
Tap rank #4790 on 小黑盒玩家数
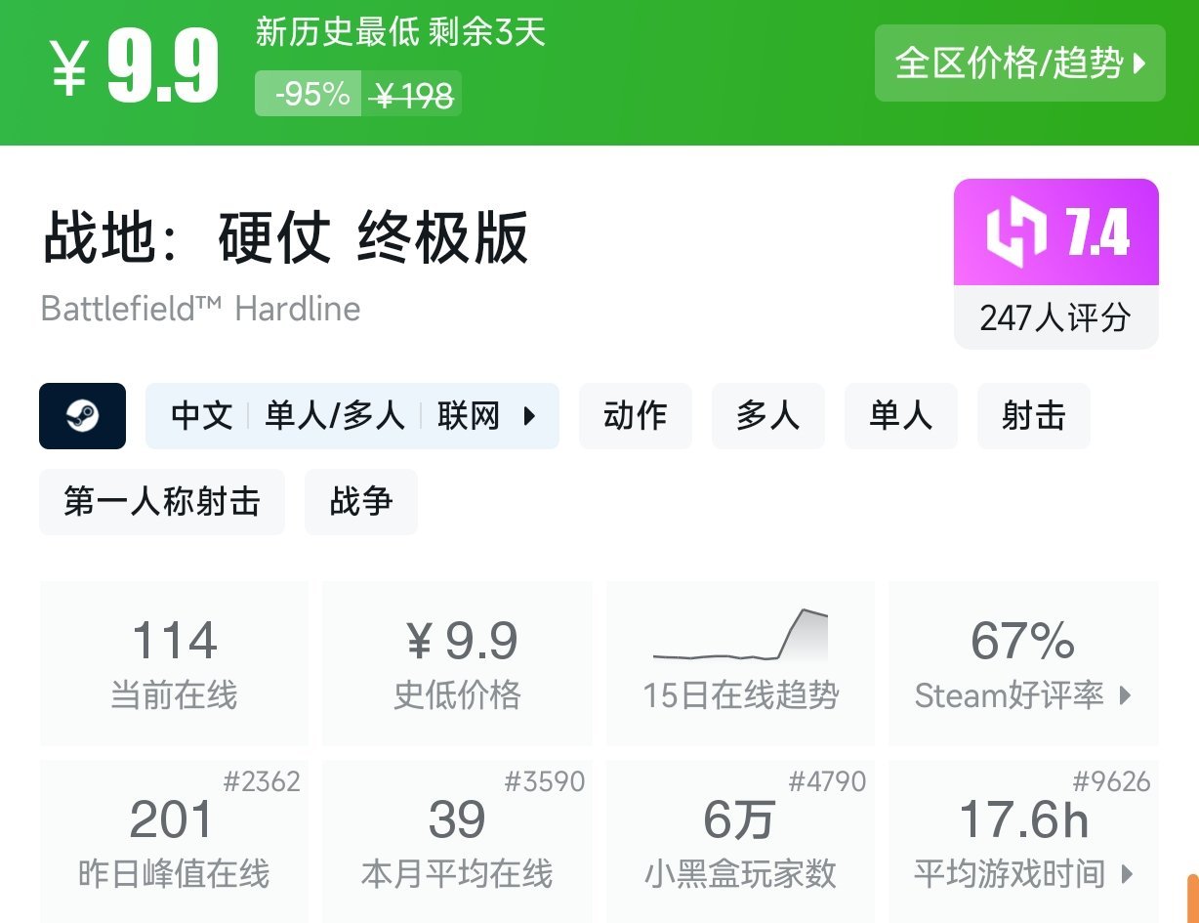pos(827,781)
